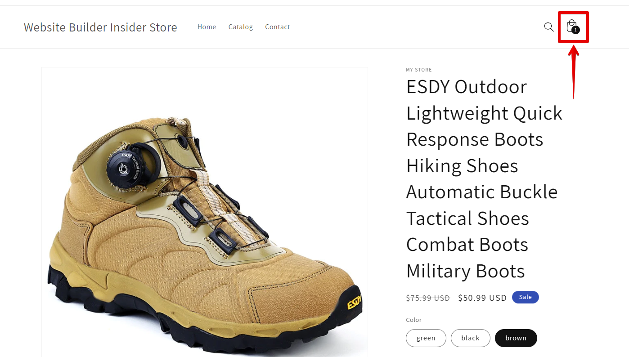
Task: Click the yellow ESDY logo on boot toe
Action: (x=354, y=302)
